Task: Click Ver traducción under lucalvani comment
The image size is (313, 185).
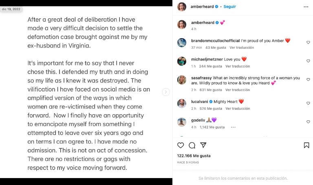Action: coord(238,109)
